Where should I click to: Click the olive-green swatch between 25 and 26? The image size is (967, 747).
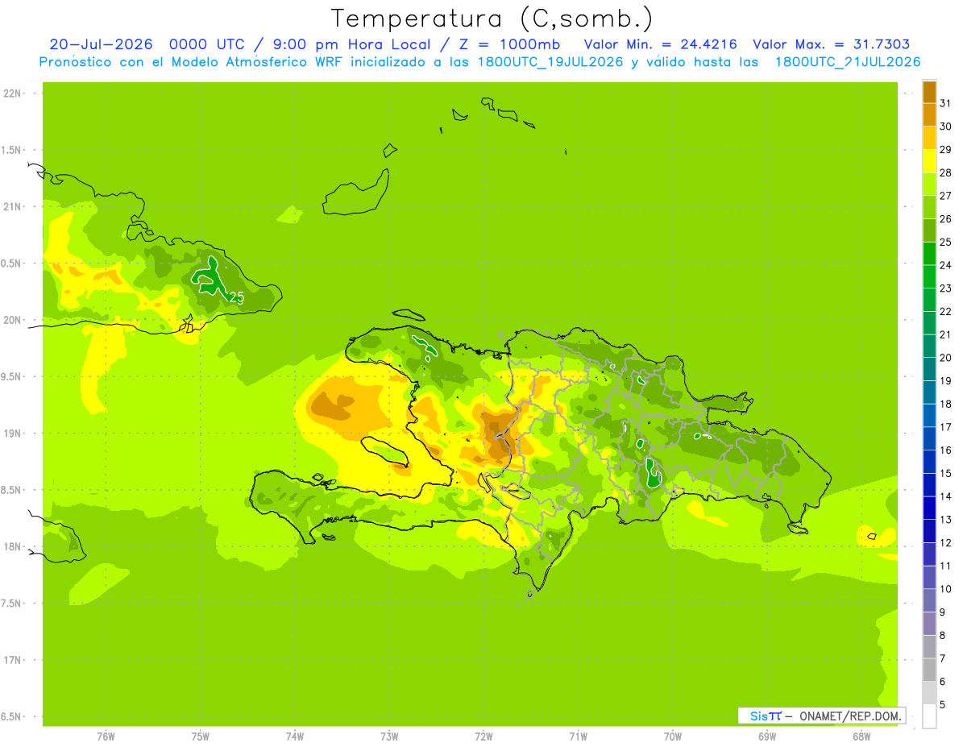929,230
